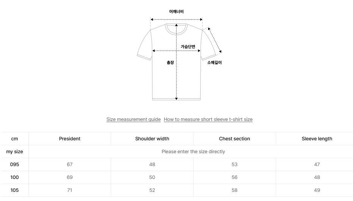Open the Size measurement guide link

point(133,119)
